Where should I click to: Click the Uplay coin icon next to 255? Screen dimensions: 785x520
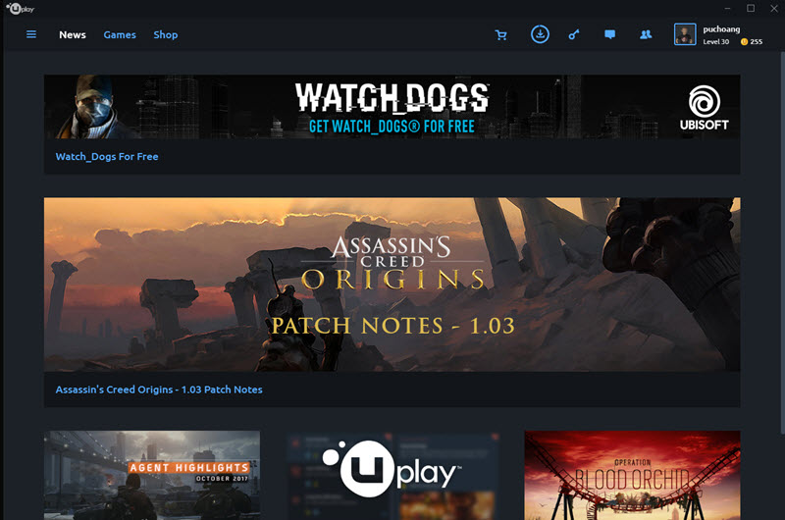pos(744,41)
